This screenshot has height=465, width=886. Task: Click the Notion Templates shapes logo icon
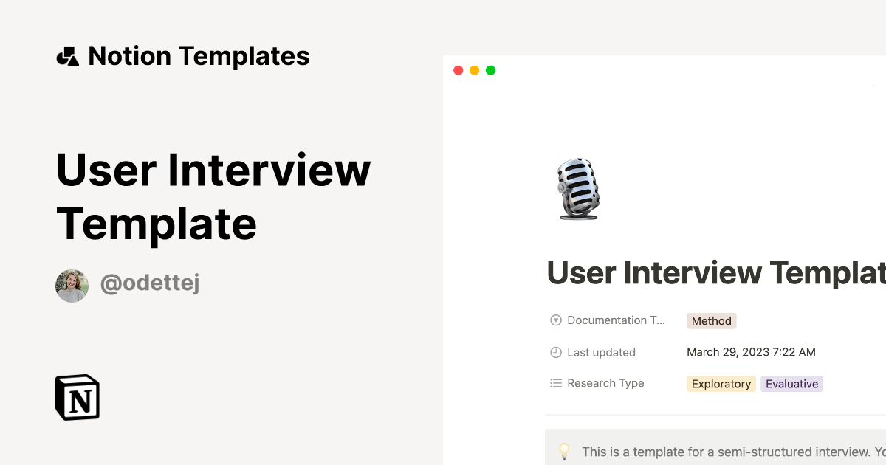pos(68,56)
